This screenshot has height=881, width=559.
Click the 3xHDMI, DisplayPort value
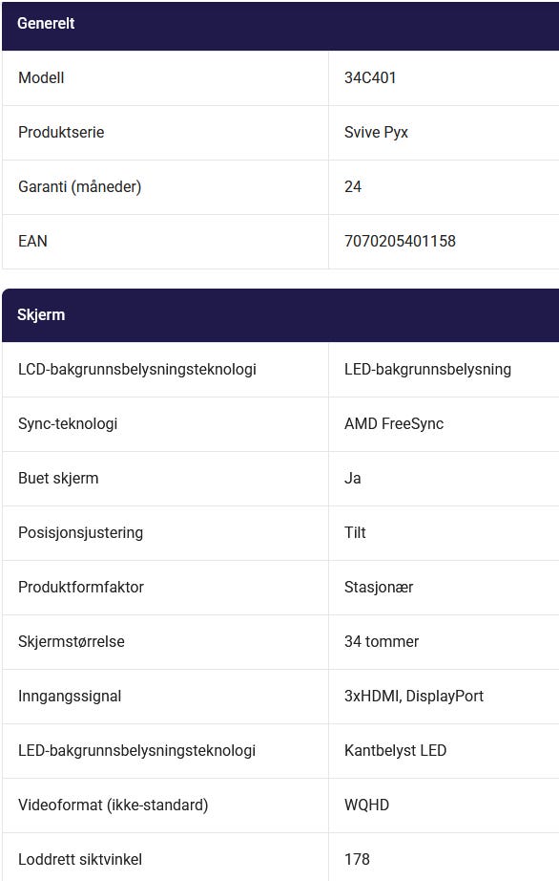point(414,697)
